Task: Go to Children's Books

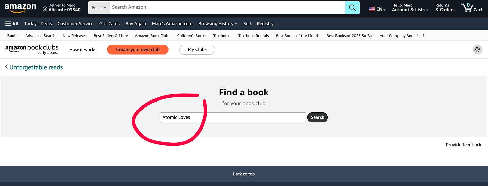Action: [192, 36]
